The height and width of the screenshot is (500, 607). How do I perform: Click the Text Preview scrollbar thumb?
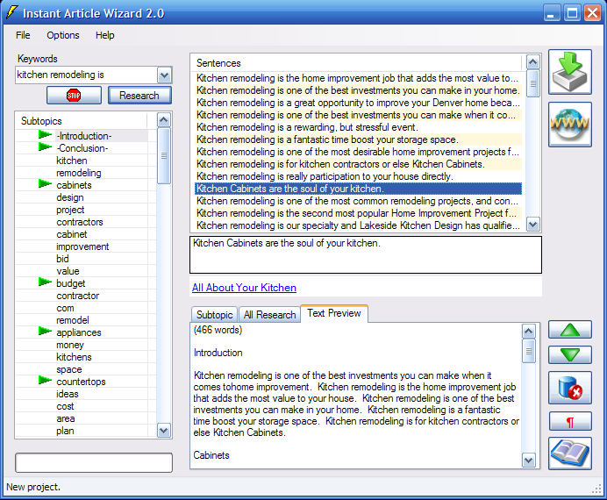(x=528, y=351)
